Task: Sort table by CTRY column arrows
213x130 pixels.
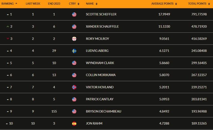Action: click(78, 4)
